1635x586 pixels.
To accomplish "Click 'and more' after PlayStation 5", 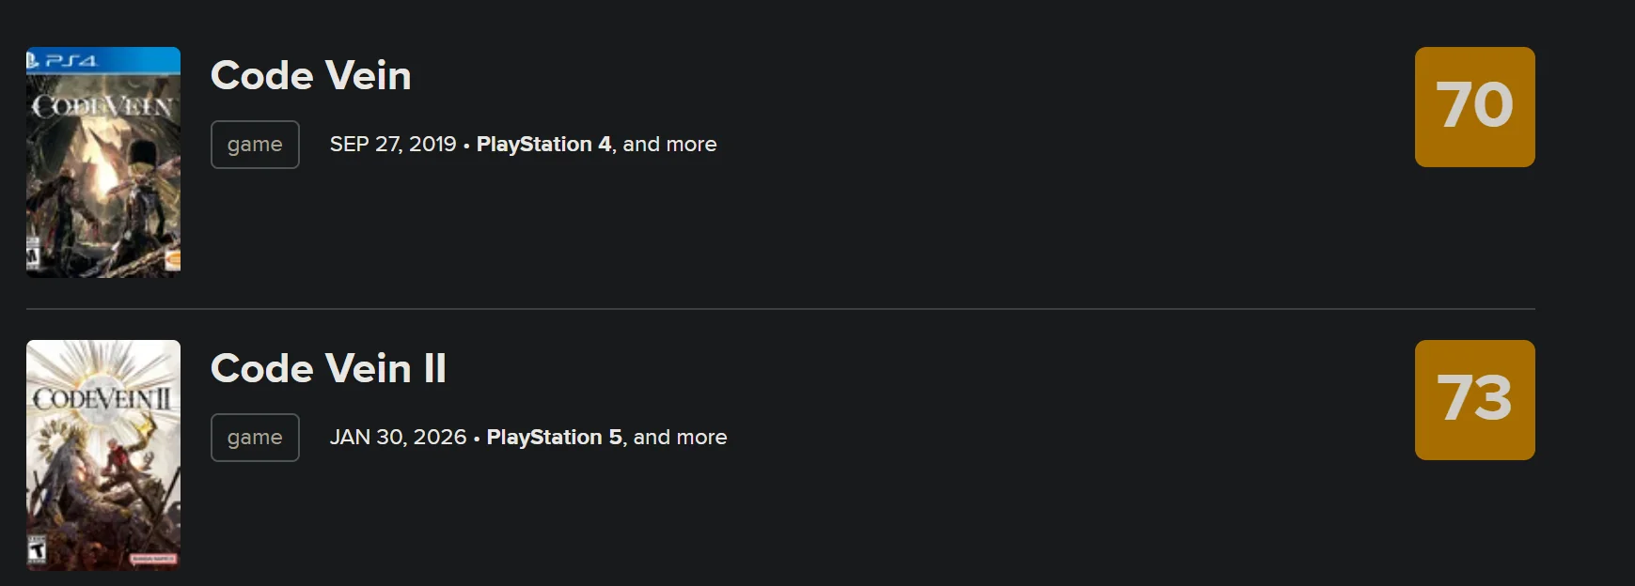I will 680,438.
